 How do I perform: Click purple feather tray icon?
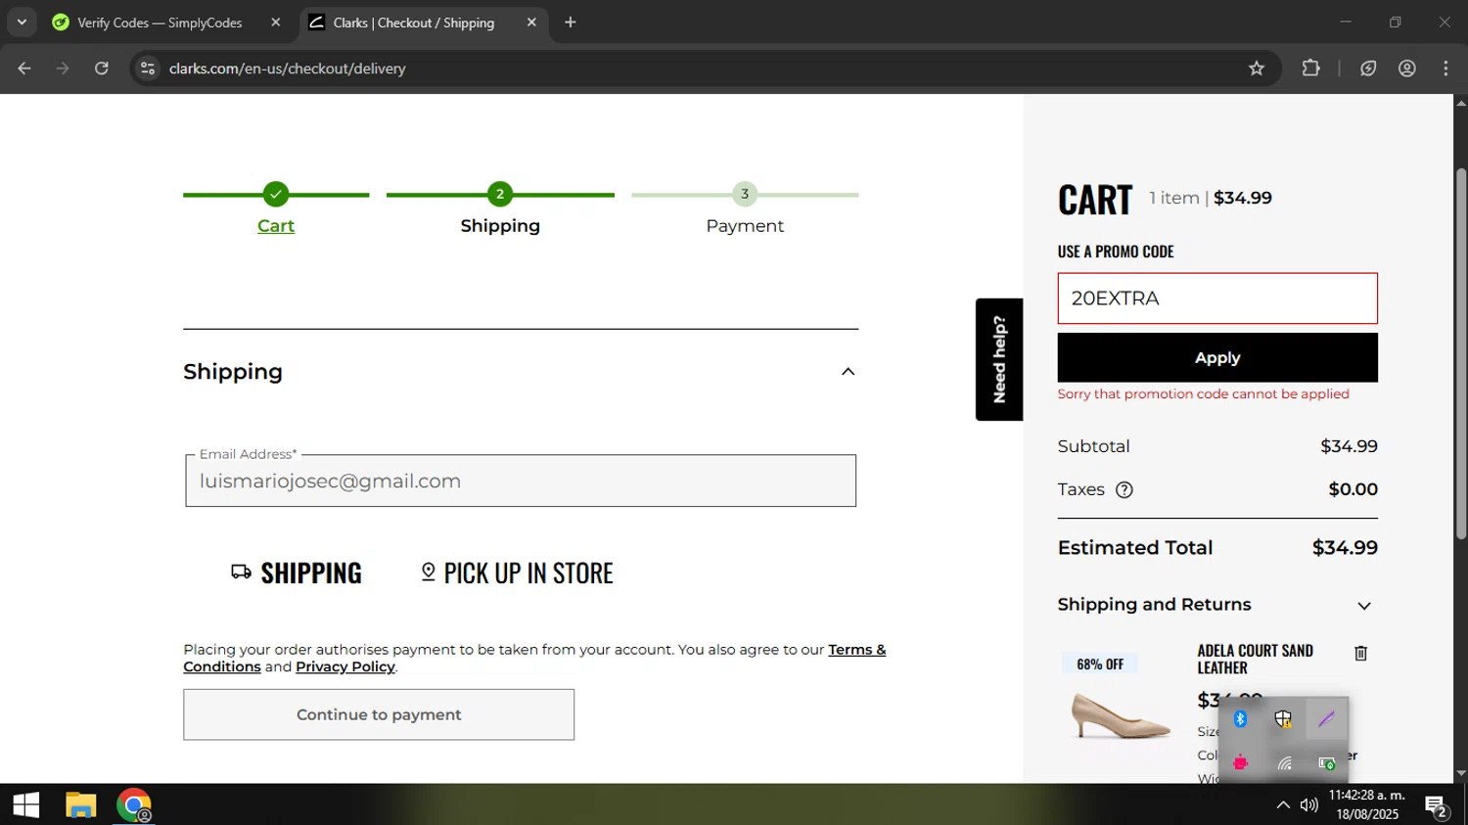[x=1326, y=719]
